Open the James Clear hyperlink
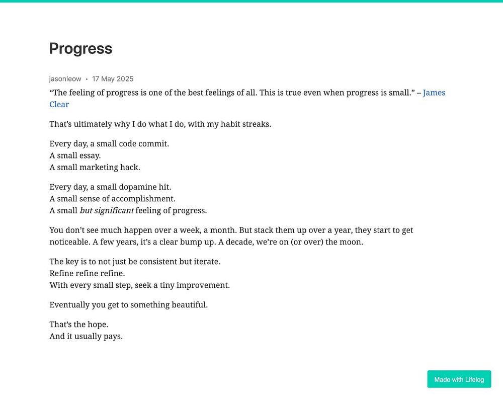 (x=434, y=93)
